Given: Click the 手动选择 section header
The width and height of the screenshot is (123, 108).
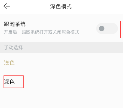Looking at the screenshot, I should [x=14, y=48].
